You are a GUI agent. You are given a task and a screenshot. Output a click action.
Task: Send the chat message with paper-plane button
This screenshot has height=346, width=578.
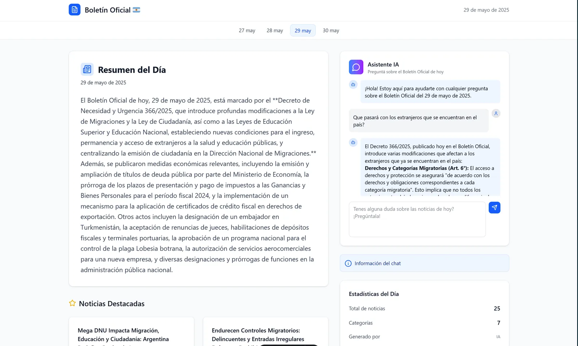point(495,208)
